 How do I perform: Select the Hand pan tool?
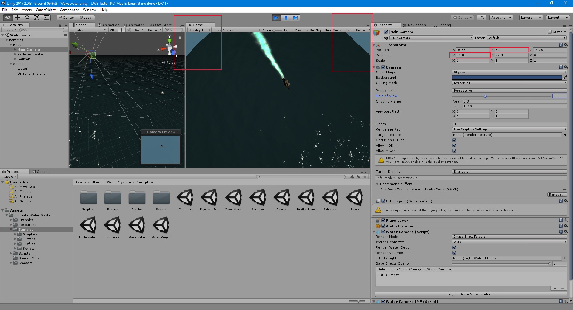tap(7, 17)
